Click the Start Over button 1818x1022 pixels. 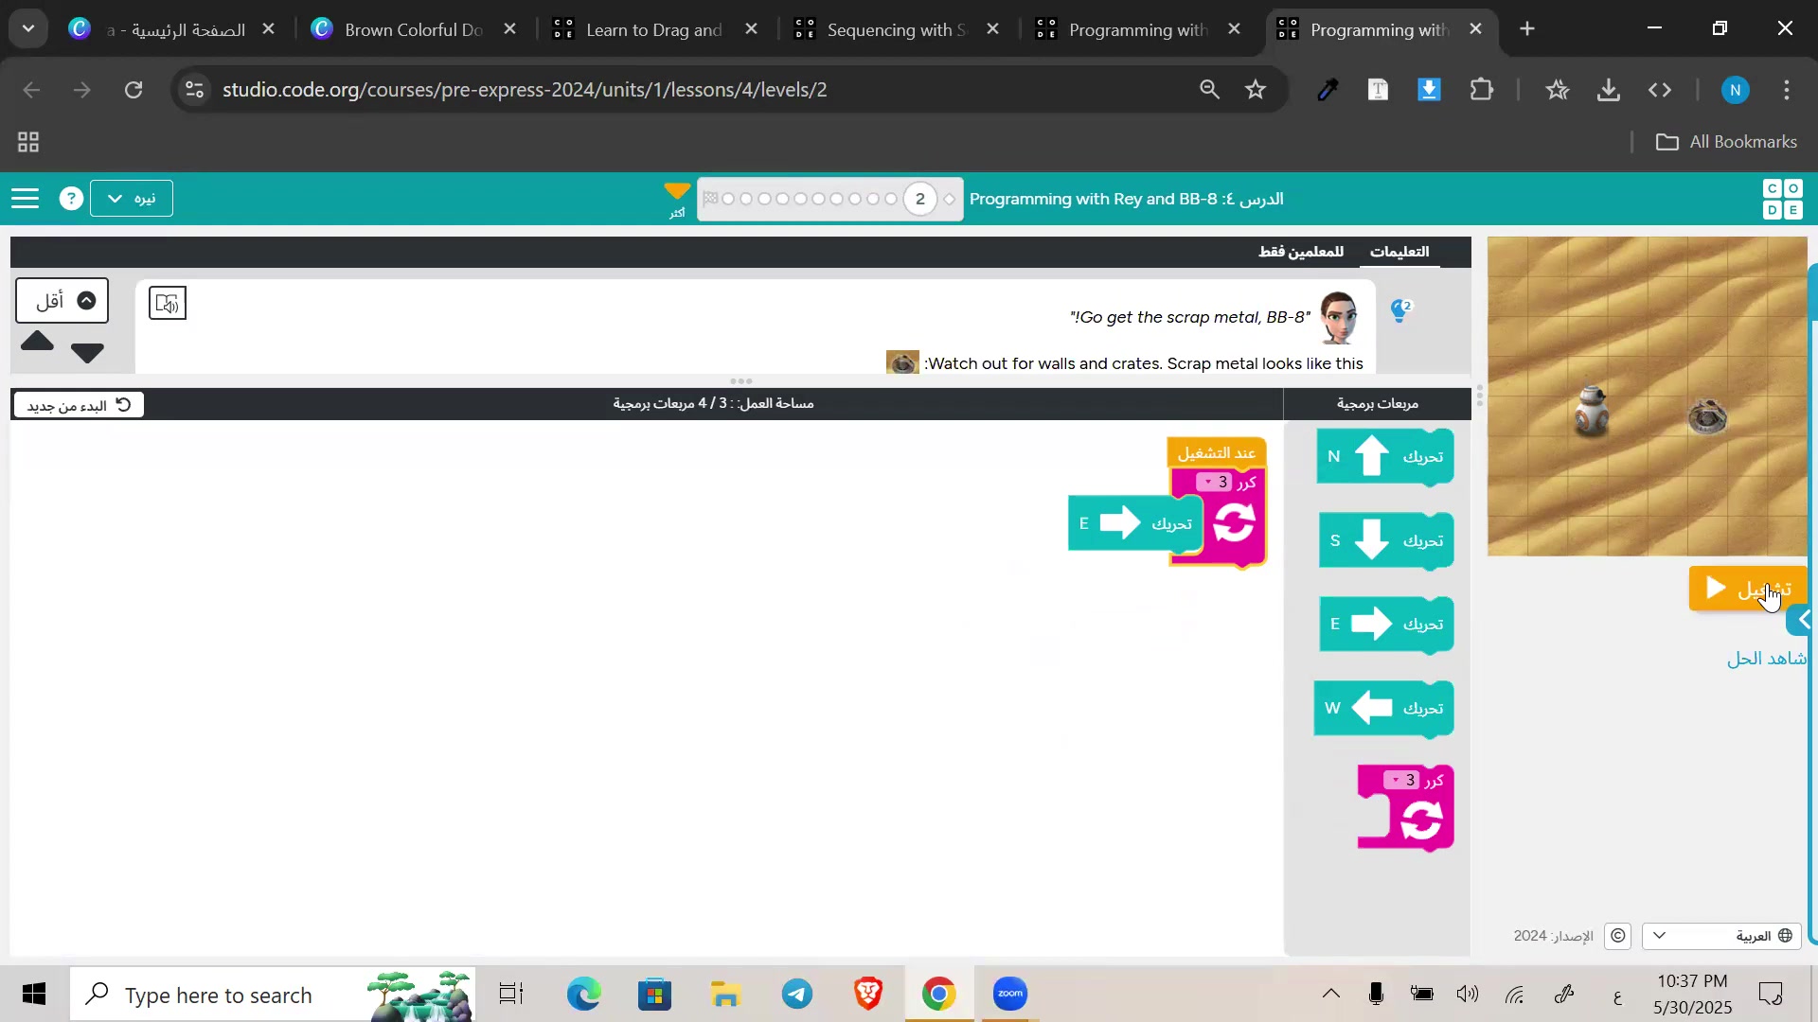[x=79, y=405]
